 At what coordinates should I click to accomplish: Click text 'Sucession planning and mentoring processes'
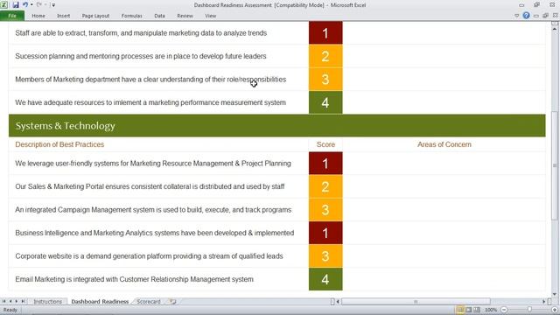(x=84, y=56)
